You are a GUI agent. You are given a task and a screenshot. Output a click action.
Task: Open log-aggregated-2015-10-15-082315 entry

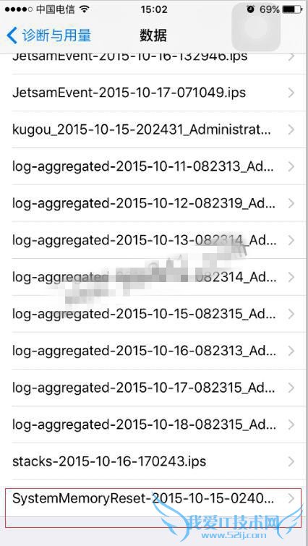coord(154,314)
